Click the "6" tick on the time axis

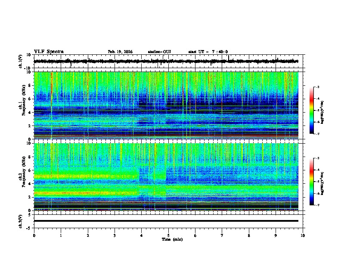click(x=195, y=236)
